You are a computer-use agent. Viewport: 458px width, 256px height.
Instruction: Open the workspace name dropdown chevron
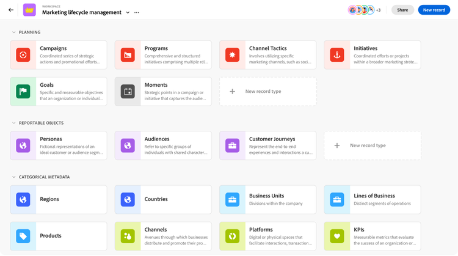pos(128,13)
